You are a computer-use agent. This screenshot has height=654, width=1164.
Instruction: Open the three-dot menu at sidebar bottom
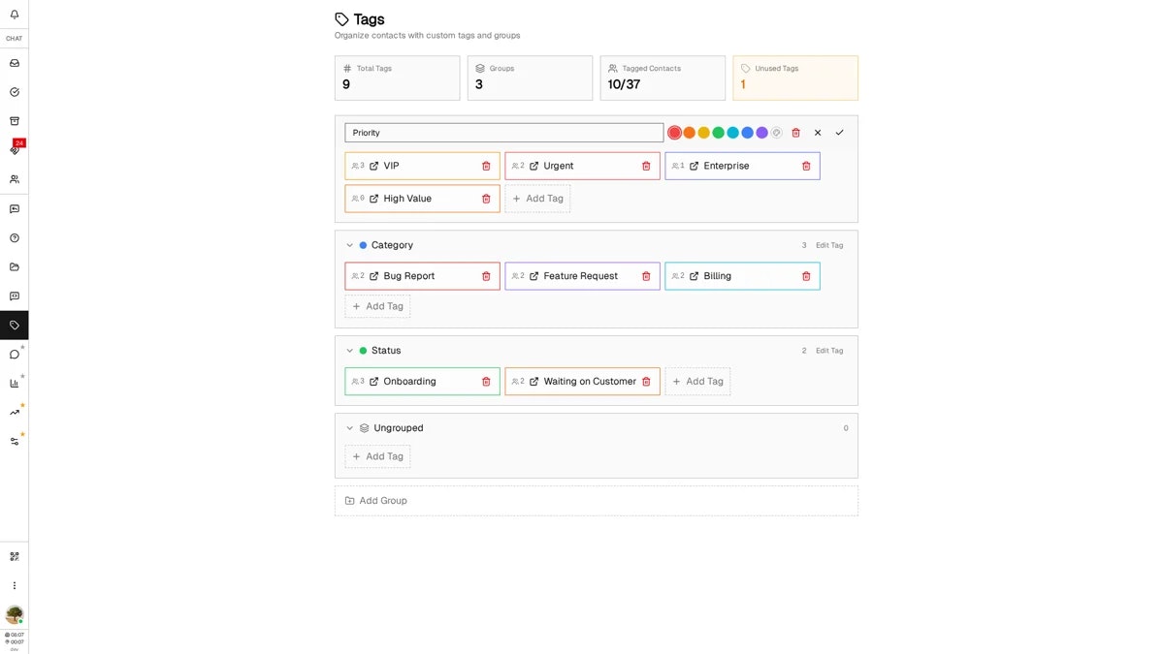tap(14, 585)
